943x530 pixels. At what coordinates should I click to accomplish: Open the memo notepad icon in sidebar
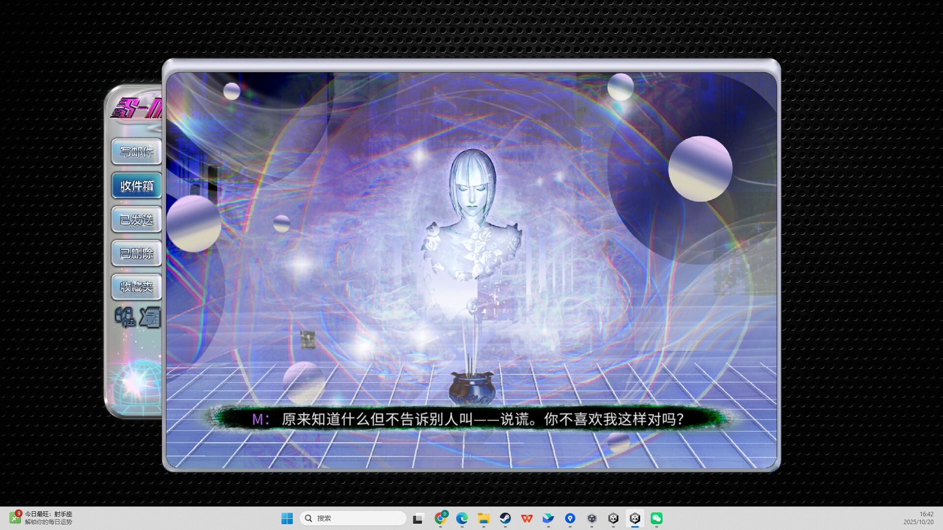tap(150, 318)
